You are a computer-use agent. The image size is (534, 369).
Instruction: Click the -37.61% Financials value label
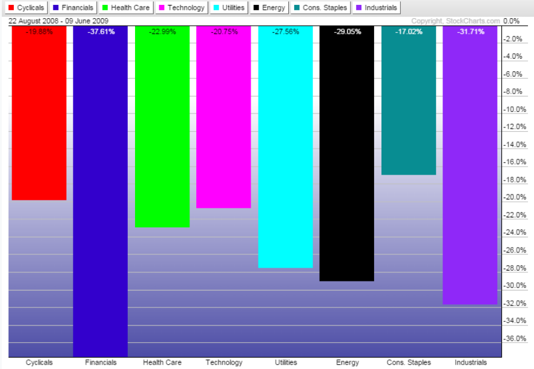click(x=101, y=31)
